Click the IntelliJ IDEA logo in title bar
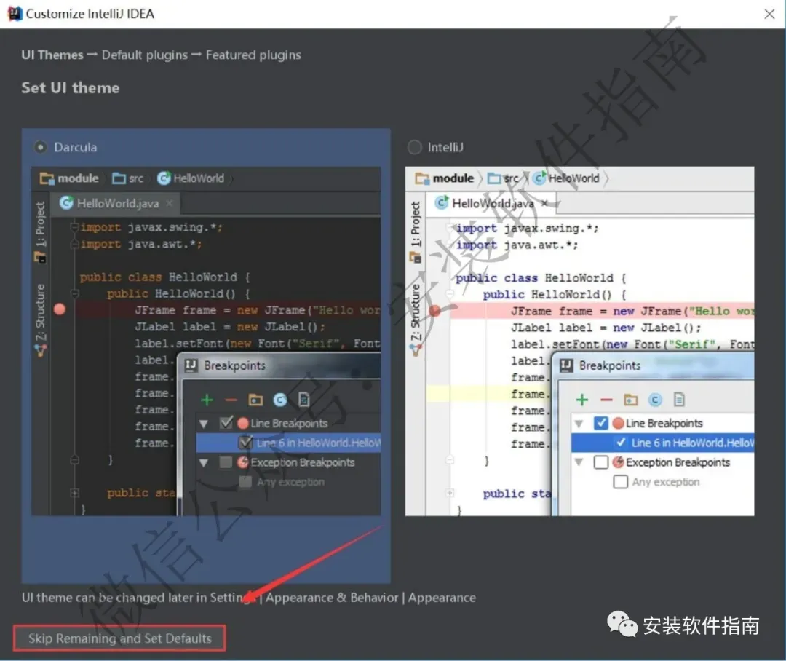The image size is (786, 661). pyautogui.click(x=15, y=14)
